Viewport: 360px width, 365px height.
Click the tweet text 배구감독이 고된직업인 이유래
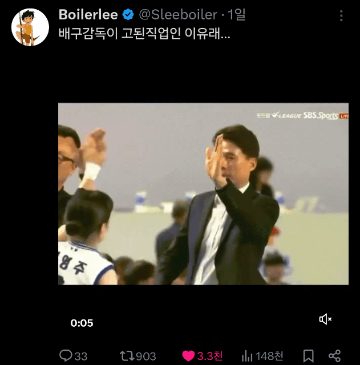coord(144,34)
